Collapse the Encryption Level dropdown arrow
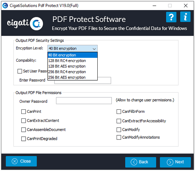The image size is (195, 171). click(94, 49)
